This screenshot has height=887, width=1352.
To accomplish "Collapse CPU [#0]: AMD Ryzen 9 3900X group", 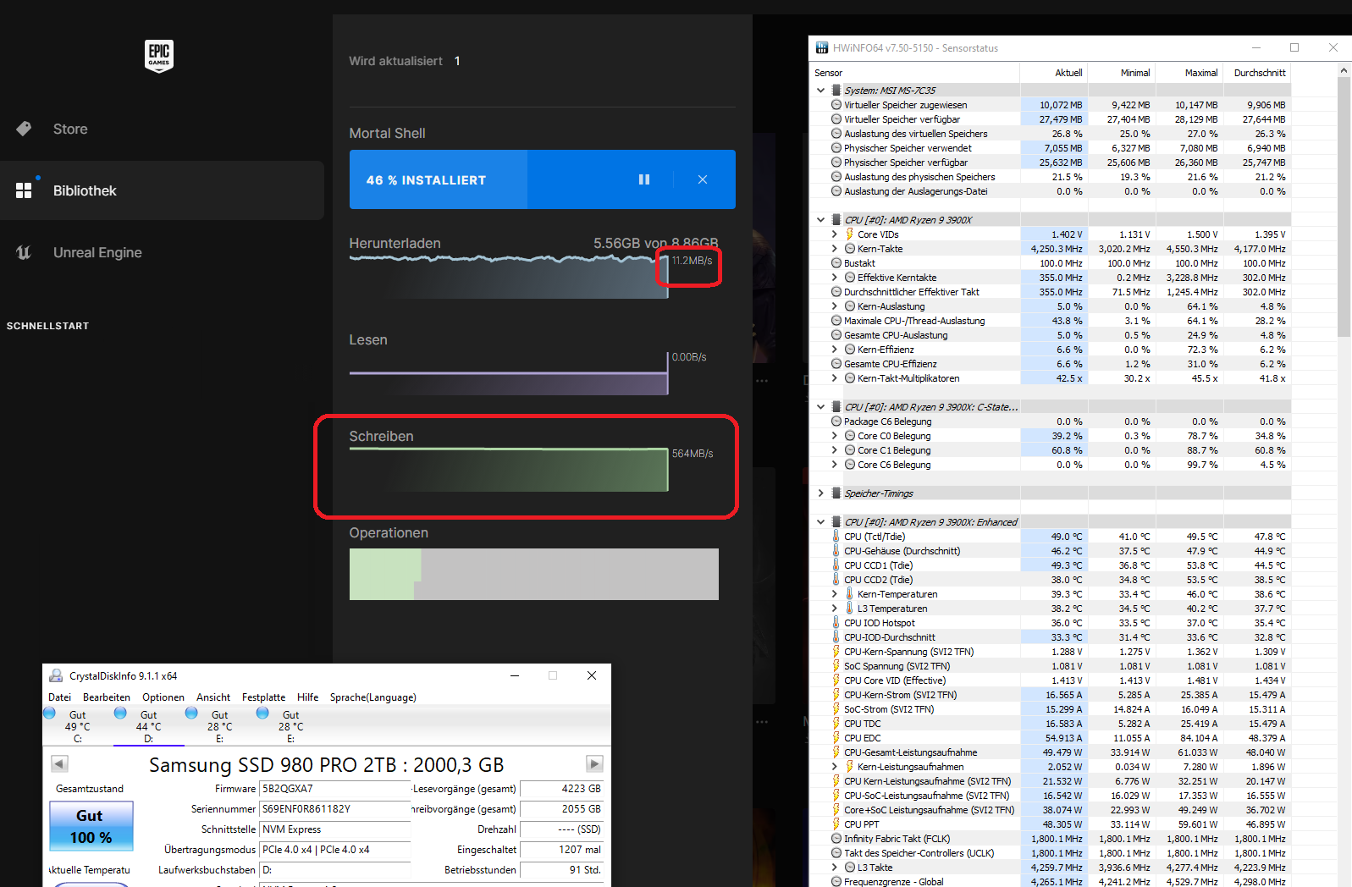I will click(820, 220).
